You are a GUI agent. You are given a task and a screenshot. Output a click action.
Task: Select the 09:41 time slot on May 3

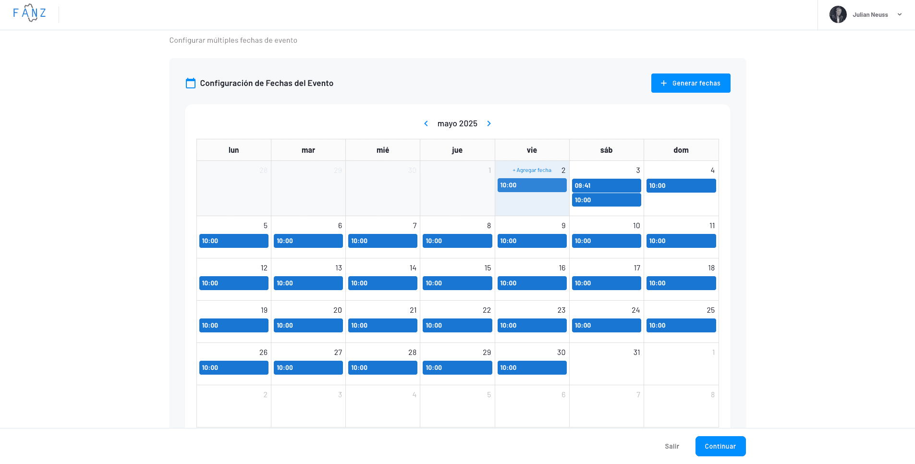coord(606,185)
